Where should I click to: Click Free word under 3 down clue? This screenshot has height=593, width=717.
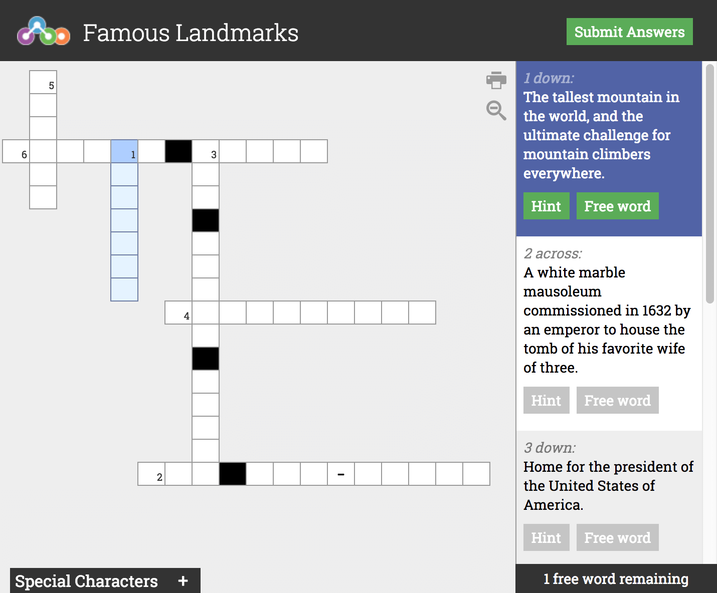coord(617,537)
